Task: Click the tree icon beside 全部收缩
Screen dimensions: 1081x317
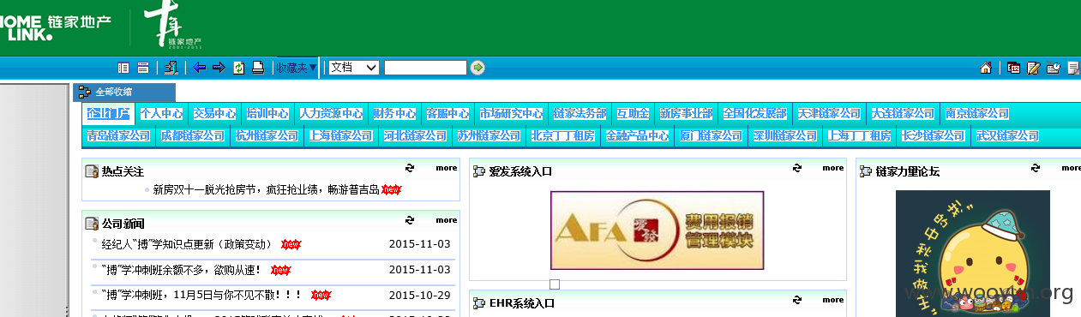Action: 85,92
